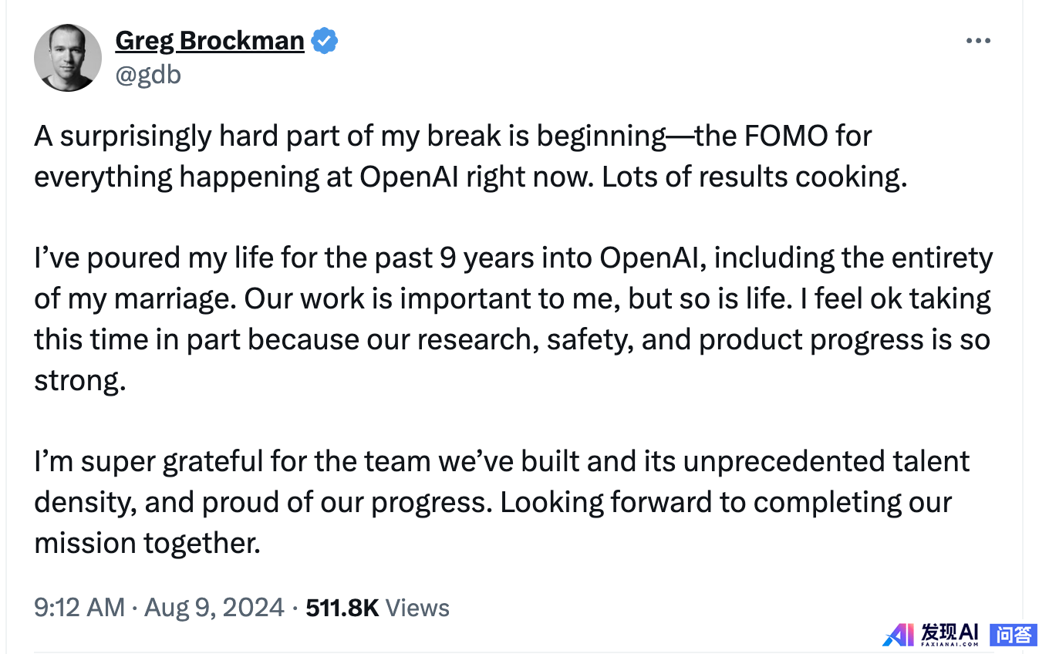Open the 9:12 AM timestamp link
Screen dimensions: 1049x654
pos(79,608)
